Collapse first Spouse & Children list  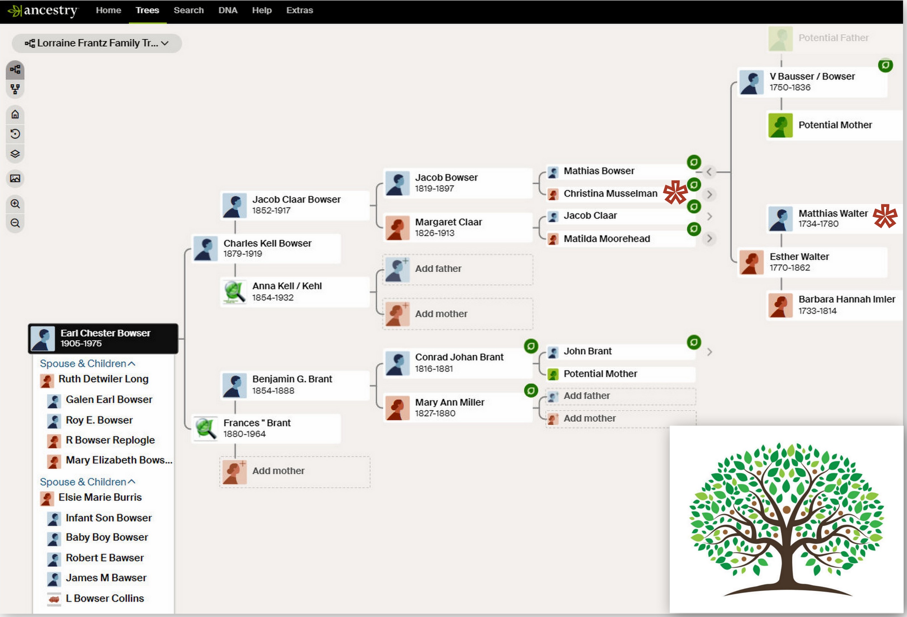click(87, 363)
